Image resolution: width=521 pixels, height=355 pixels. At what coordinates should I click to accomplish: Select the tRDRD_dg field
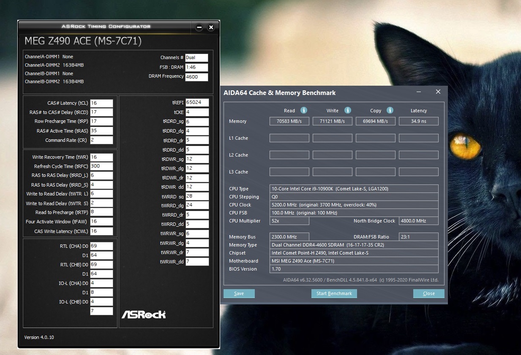tap(197, 131)
